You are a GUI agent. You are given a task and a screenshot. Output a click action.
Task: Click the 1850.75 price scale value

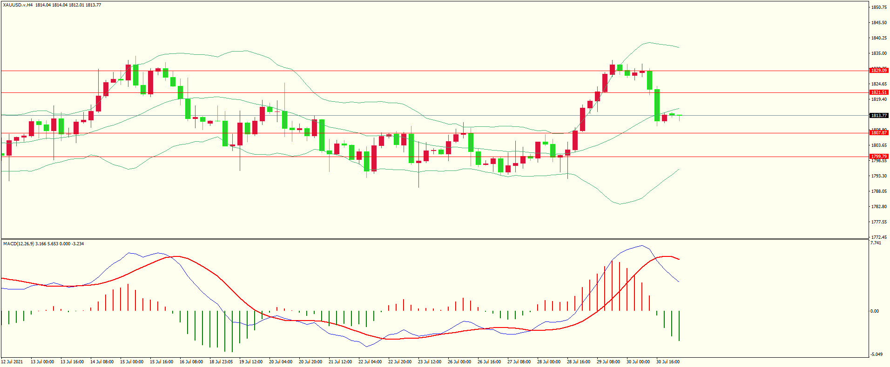pos(879,7)
